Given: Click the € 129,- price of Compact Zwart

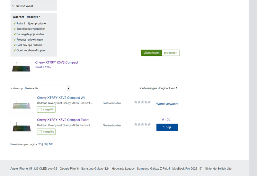Looking at the screenshot, I should click(167, 120).
